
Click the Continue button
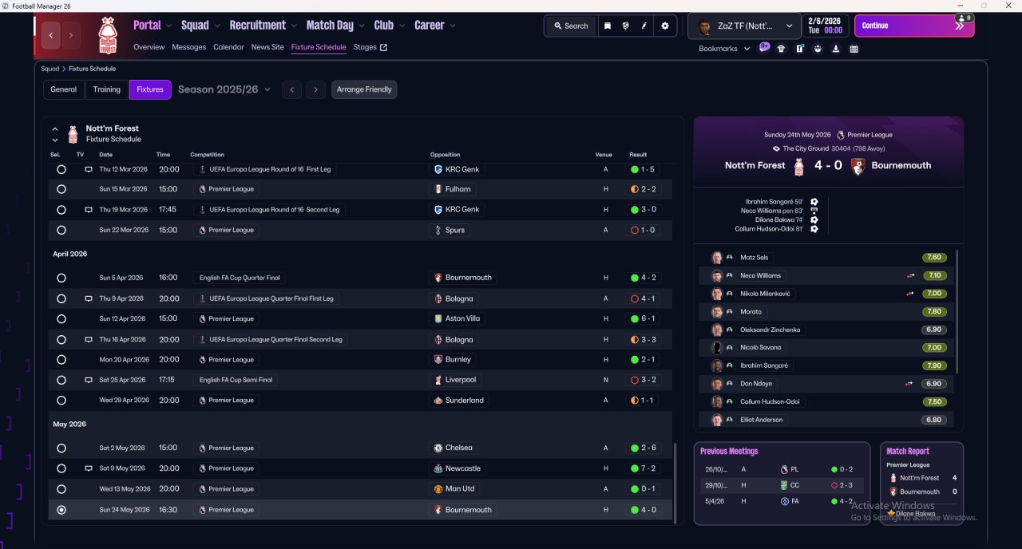tap(914, 26)
